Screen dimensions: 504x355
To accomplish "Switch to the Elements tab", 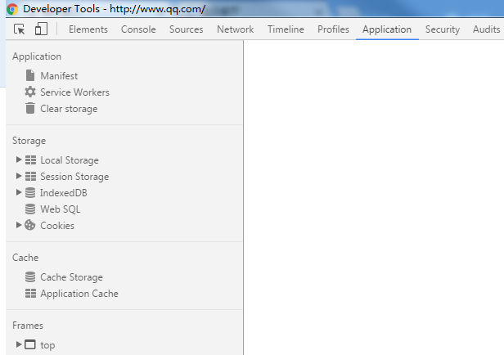I will tap(88, 29).
